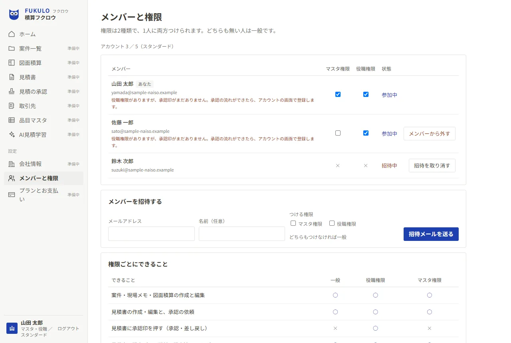Uncheck 役職権限 for 佐藤 一郎

(x=366, y=133)
